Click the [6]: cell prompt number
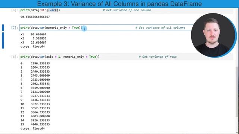The height and width of the screenshot is (134, 239). tap(15, 10)
